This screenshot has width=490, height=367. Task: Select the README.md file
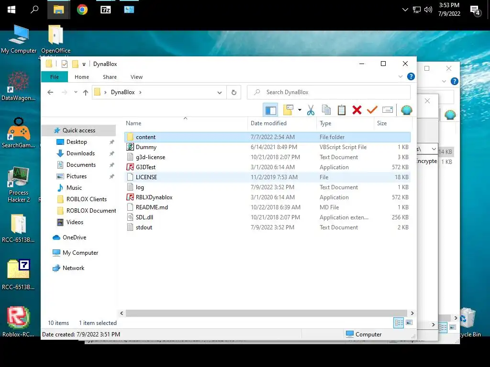pos(267,207)
